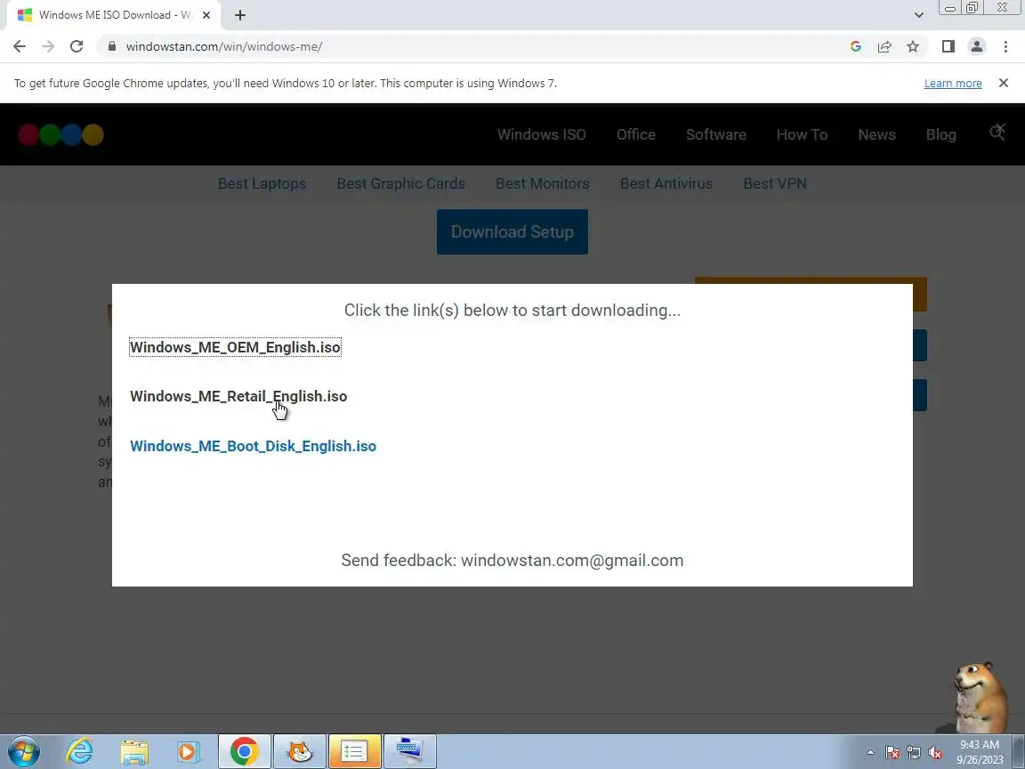Open the Office menu item

[x=635, y=134]
